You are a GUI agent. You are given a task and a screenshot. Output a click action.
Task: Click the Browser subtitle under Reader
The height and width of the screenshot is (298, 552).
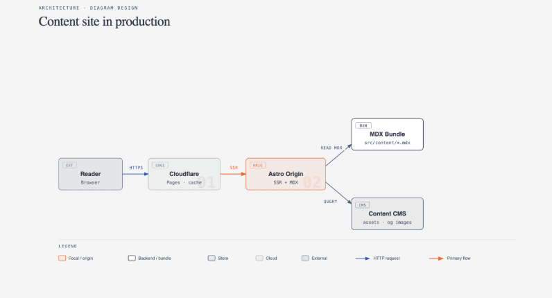point(90,182)
